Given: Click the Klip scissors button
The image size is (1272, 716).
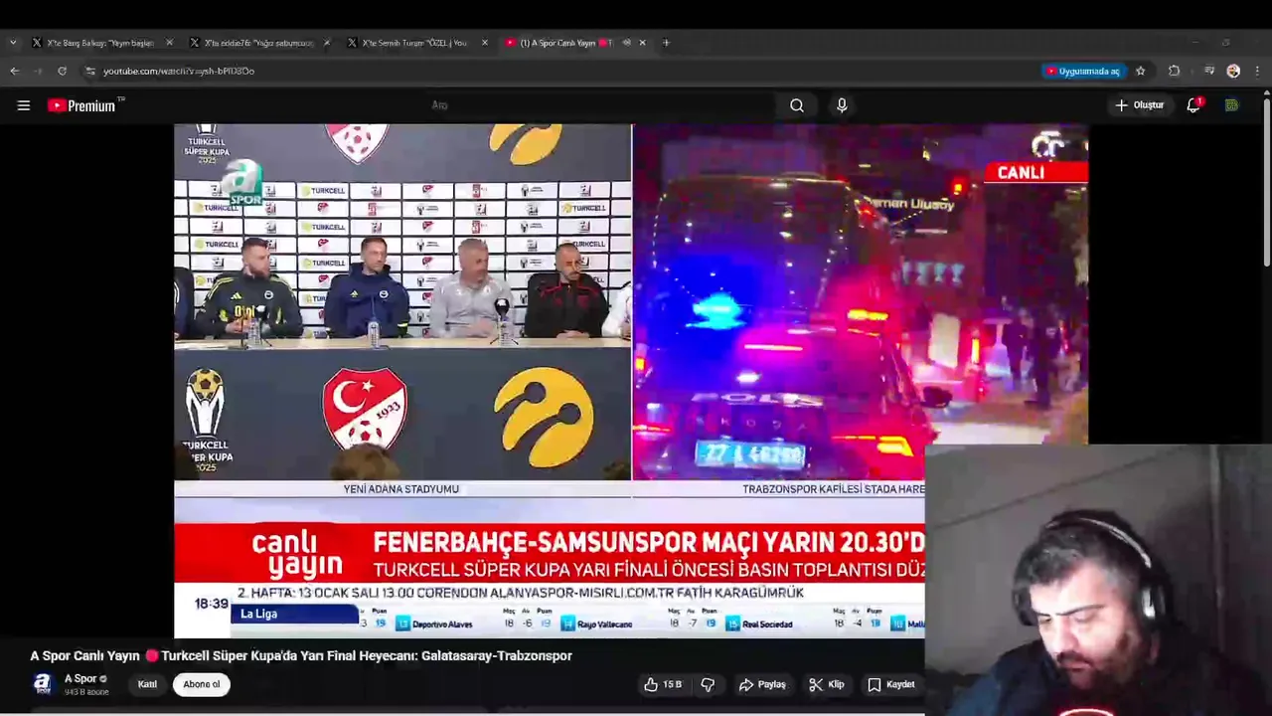Looking at the screenshot, I should click(827, 684).
